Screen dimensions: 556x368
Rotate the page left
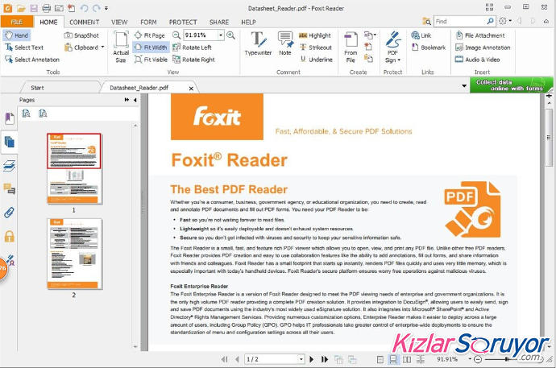tap(192, 48)
